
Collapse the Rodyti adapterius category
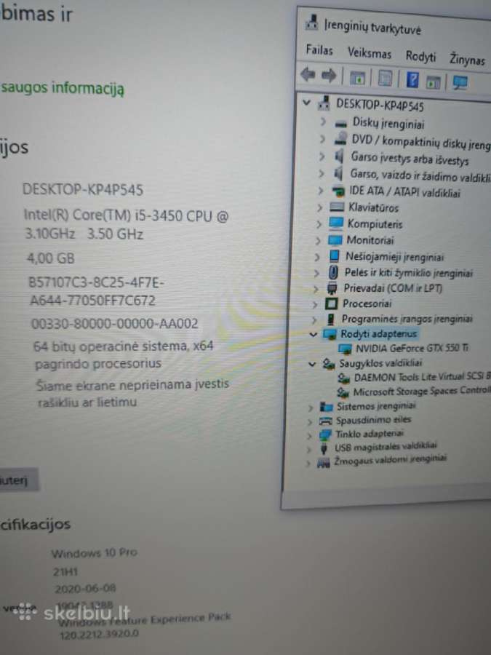[x=313, y=334]
